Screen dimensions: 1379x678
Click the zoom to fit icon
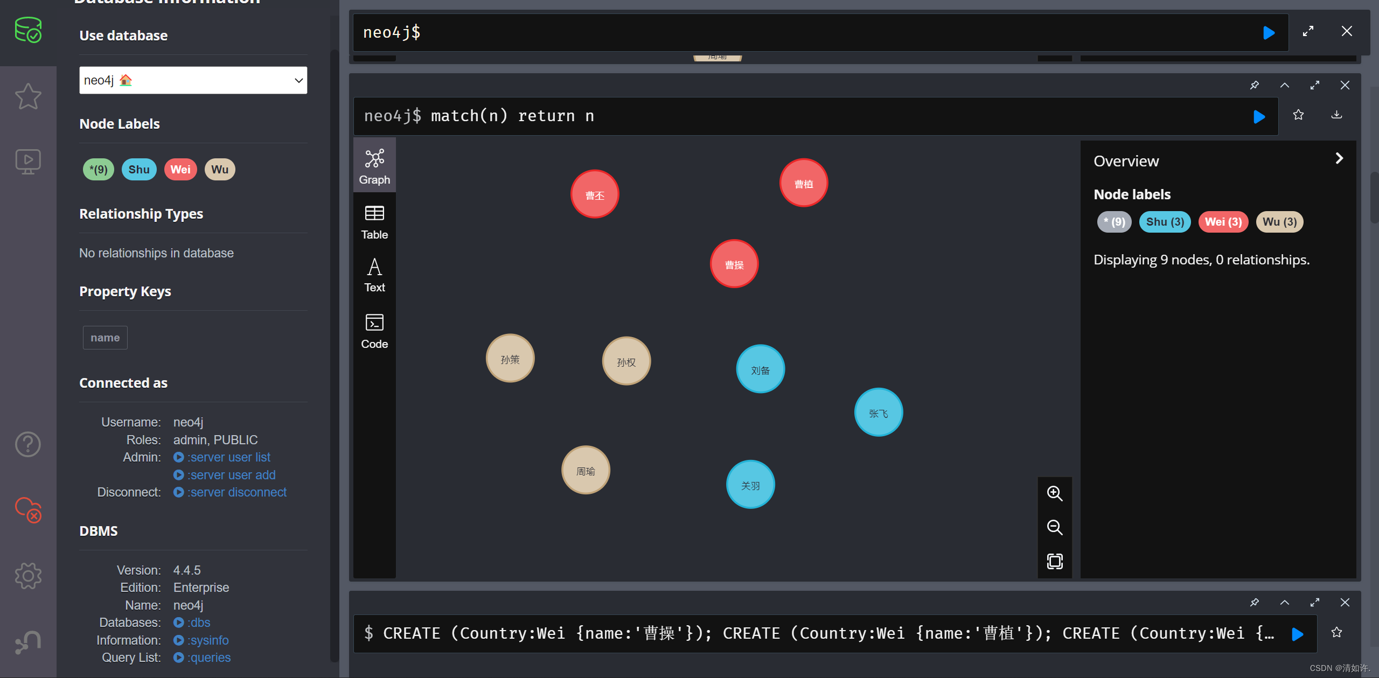(x=1054, y=561)
